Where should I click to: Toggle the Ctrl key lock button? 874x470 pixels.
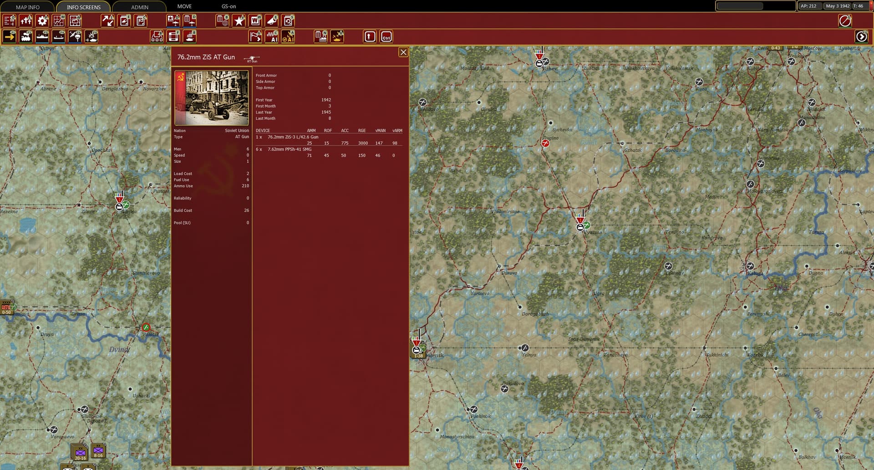(x=386, y=37)
